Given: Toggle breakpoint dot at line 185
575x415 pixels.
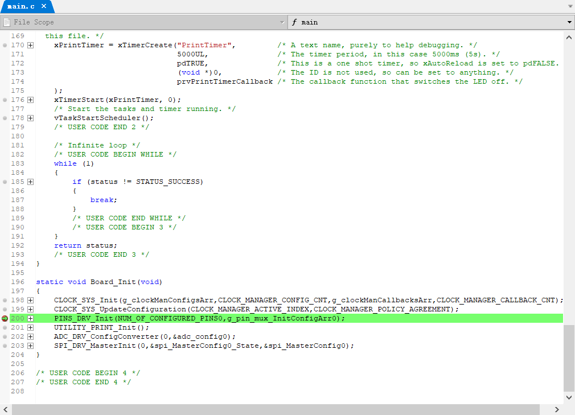Looking at the screenshot, I should click(x=5, y=182).
